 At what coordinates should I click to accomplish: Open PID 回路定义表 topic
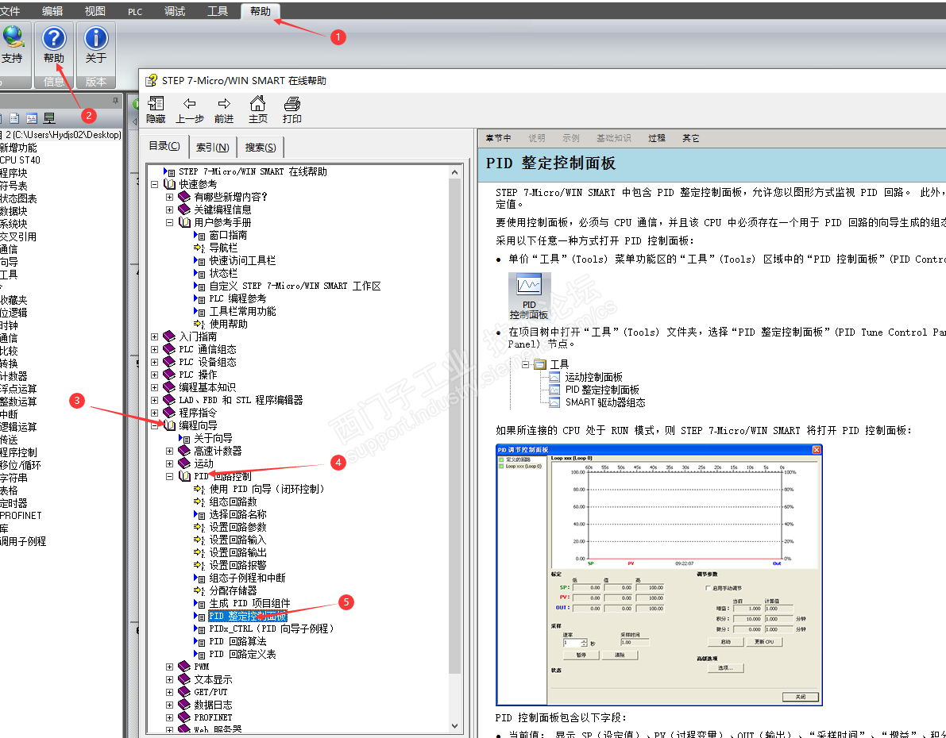coord(242,654)
